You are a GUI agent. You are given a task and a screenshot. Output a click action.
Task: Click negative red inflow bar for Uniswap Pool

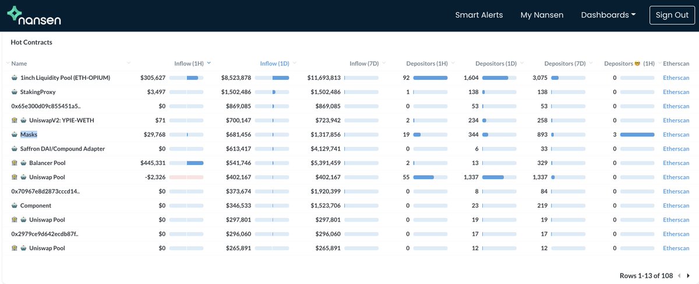tap(186, 177)
